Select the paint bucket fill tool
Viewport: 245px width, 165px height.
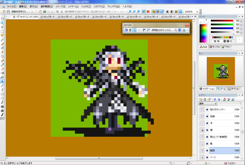(x=2, y=77)
